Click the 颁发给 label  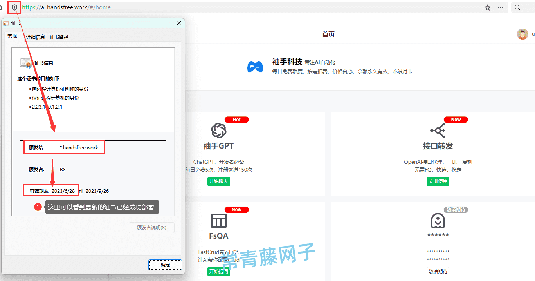[37, 148]
